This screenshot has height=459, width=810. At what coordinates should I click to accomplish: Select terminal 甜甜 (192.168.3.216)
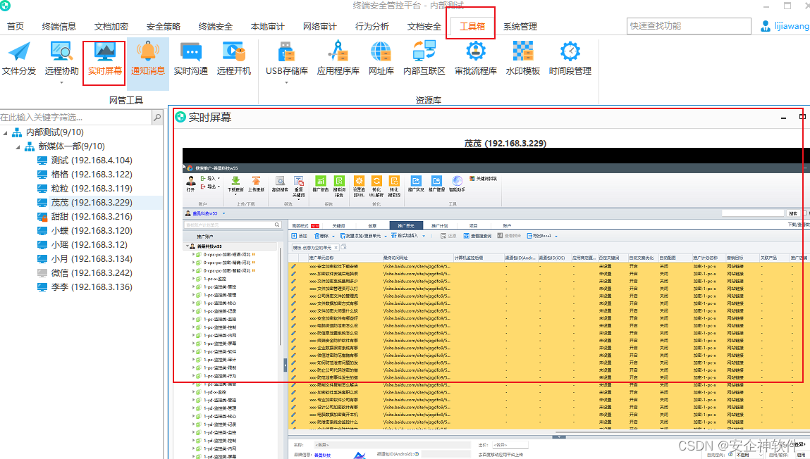point(85,217)
